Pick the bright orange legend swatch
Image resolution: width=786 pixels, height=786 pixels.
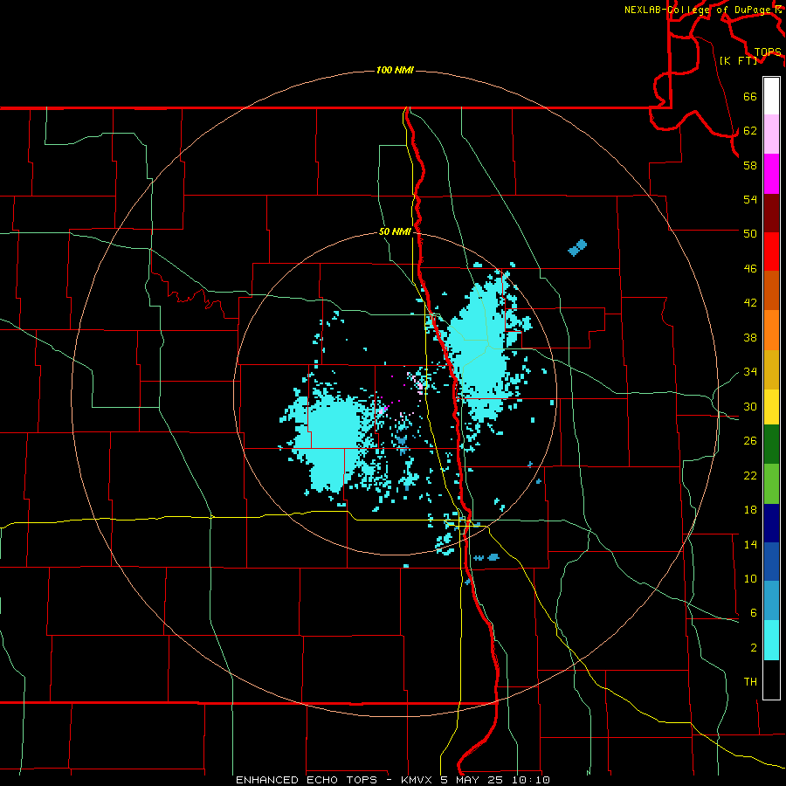click(771, 330)
